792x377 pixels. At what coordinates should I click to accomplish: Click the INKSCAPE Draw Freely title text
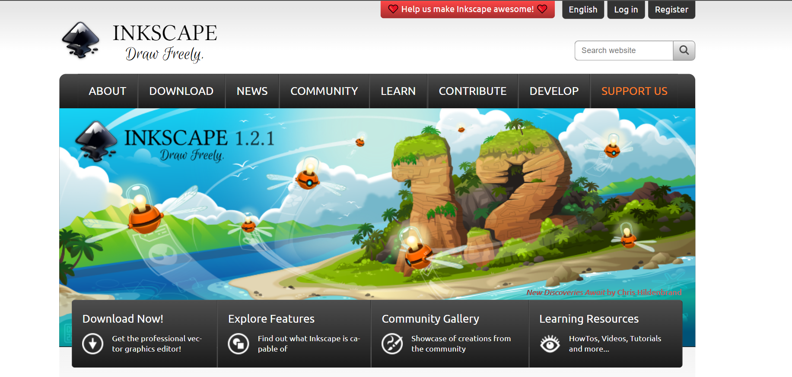point(165,43)
